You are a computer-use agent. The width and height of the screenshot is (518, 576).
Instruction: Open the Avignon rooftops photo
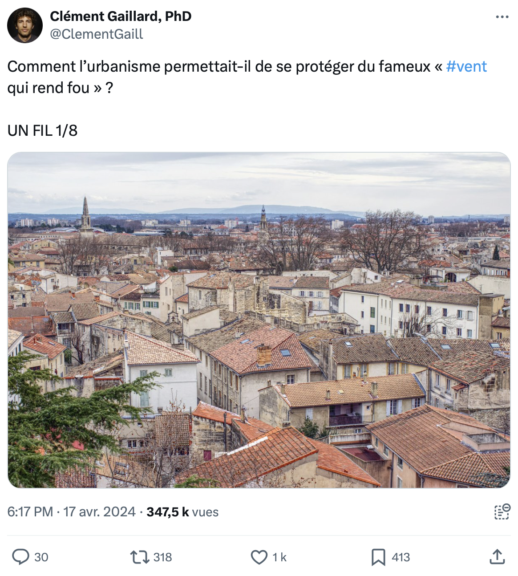pyautogui.click(x=259, y=320)
